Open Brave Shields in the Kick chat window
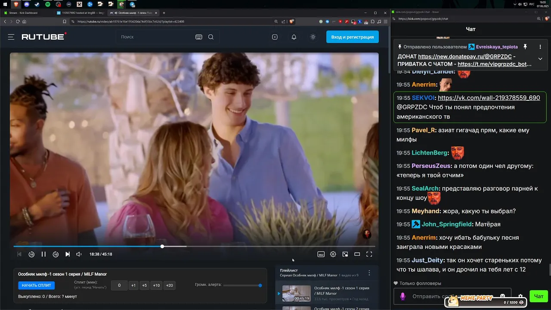Viewport: 551px width, 310px height. [547, 19]
